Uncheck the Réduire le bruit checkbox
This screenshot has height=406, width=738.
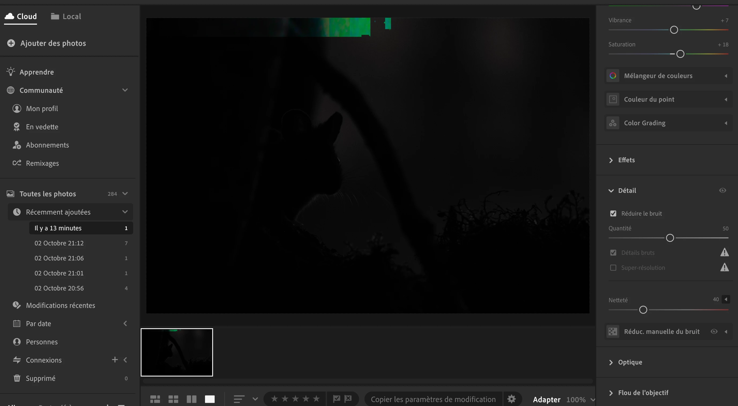[x=613, y=214]
